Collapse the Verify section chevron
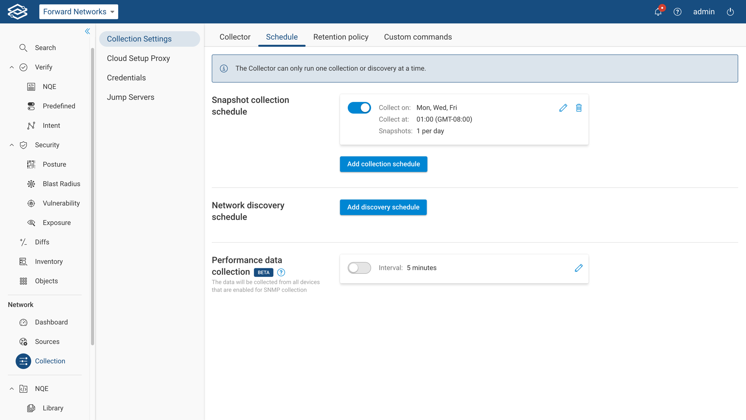The image size is (746, 420). point(12,67)
